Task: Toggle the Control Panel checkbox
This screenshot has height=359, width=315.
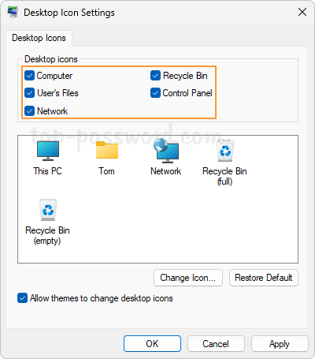Action: coord(155,93)
